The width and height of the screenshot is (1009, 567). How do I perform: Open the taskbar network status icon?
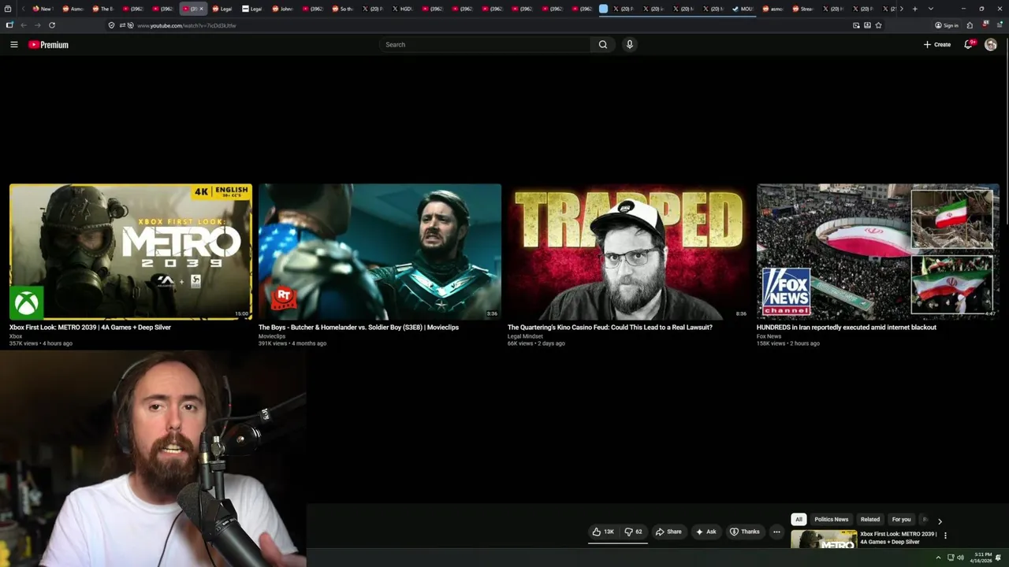pyautogui.click(x=951, y=558)
